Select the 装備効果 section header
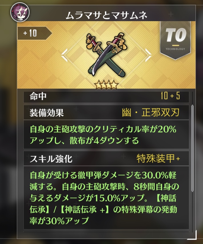The height and width of the screenshot is (244, 203). pyautogui.click(x=106, y=112)
